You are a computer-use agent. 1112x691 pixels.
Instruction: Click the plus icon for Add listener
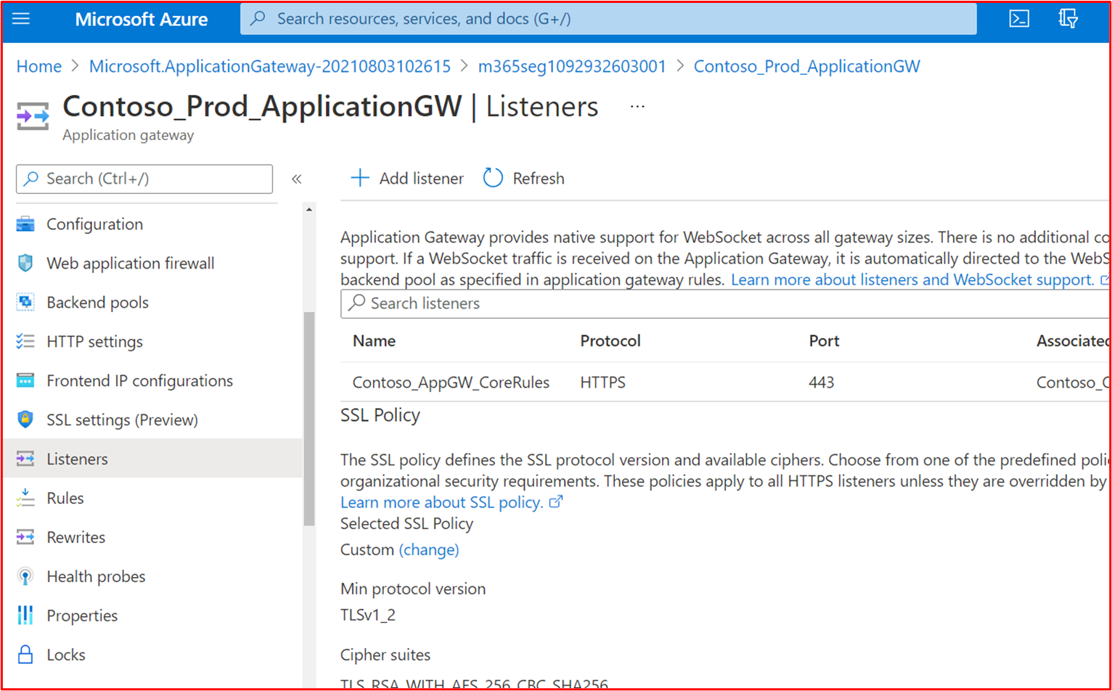[360, 178]
